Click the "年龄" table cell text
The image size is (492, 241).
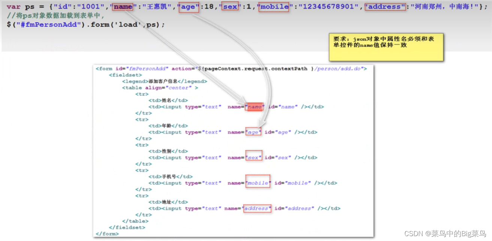click(166, 126)
